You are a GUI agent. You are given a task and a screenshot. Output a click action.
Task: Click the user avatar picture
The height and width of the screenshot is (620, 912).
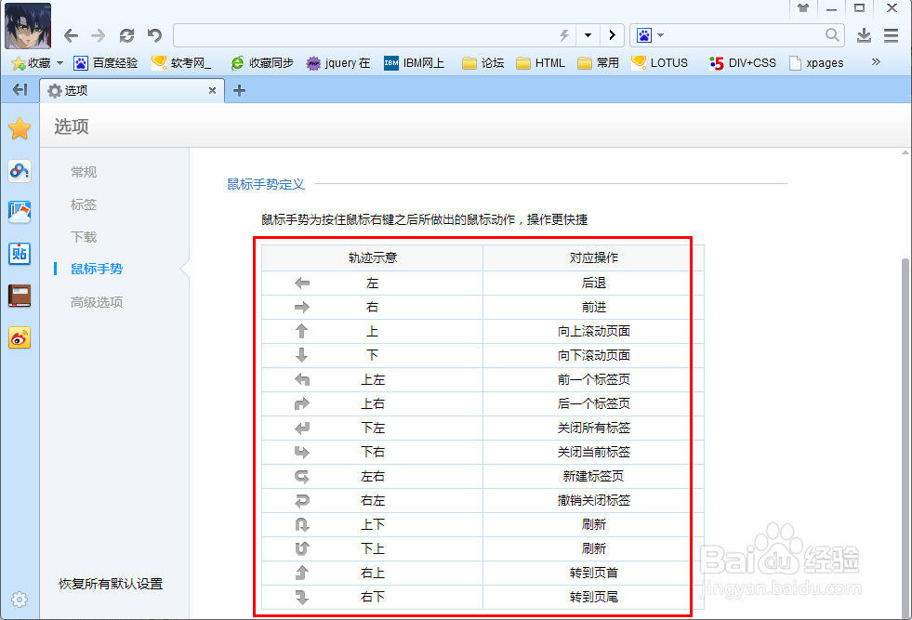pyautogui.click(x=28, y=26)
